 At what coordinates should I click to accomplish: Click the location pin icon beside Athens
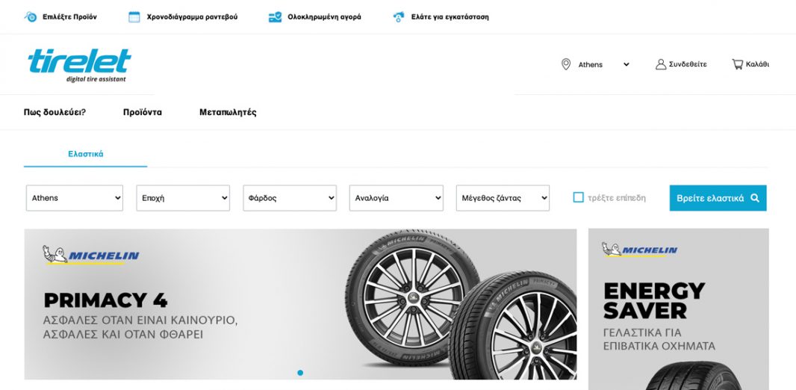(x=565, y=64)
